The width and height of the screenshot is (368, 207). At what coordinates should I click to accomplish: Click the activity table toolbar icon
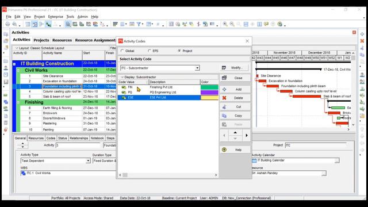click(28, 24)
